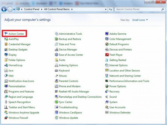
Task: Open the Personalization link
Action: pos(17,86)
